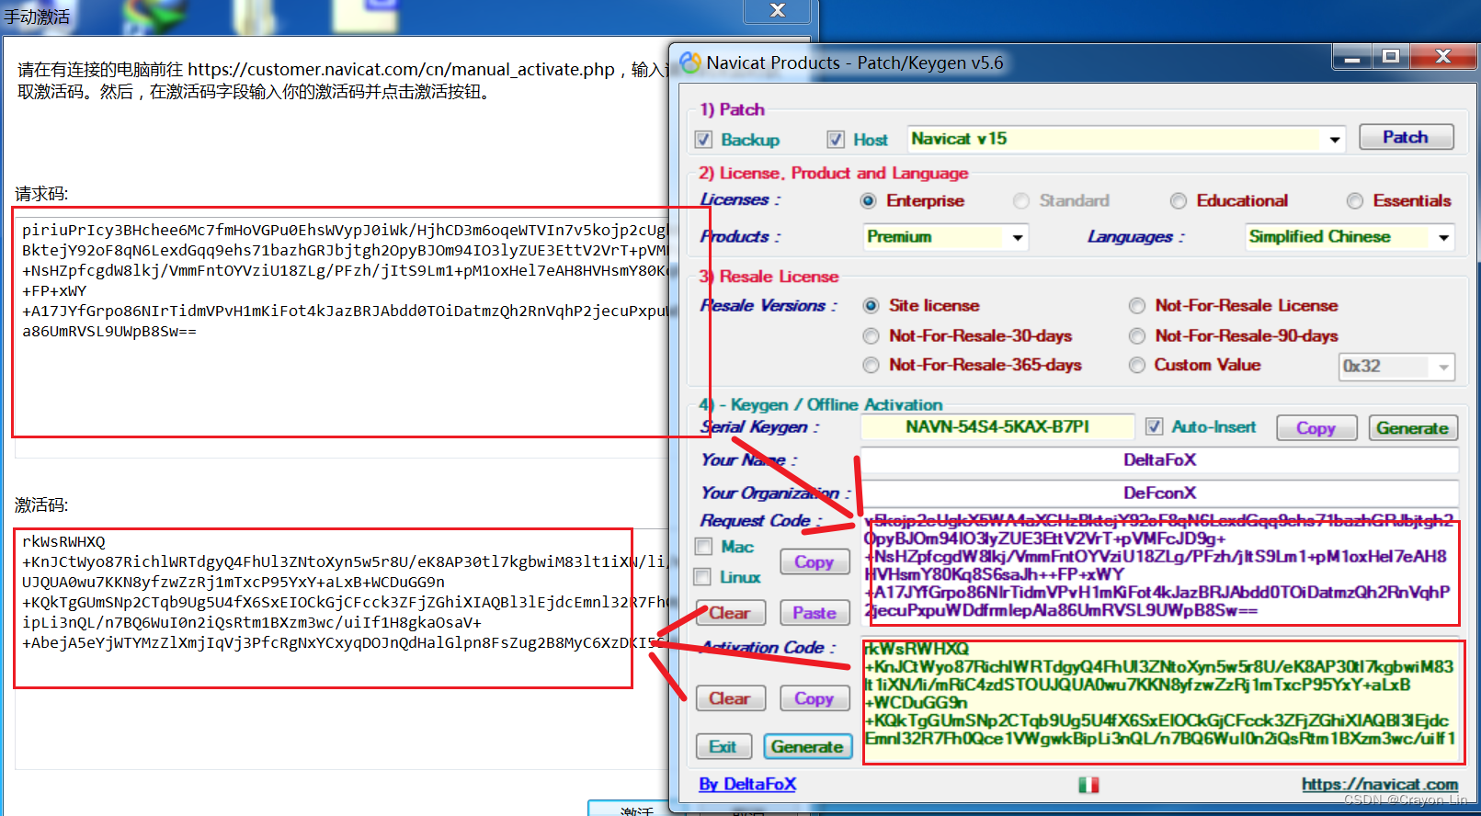This screenshot has width=1481, height=816.
Task: Copy the serial keygen value
Action: pyautogui.click(x=1316, y=428)
